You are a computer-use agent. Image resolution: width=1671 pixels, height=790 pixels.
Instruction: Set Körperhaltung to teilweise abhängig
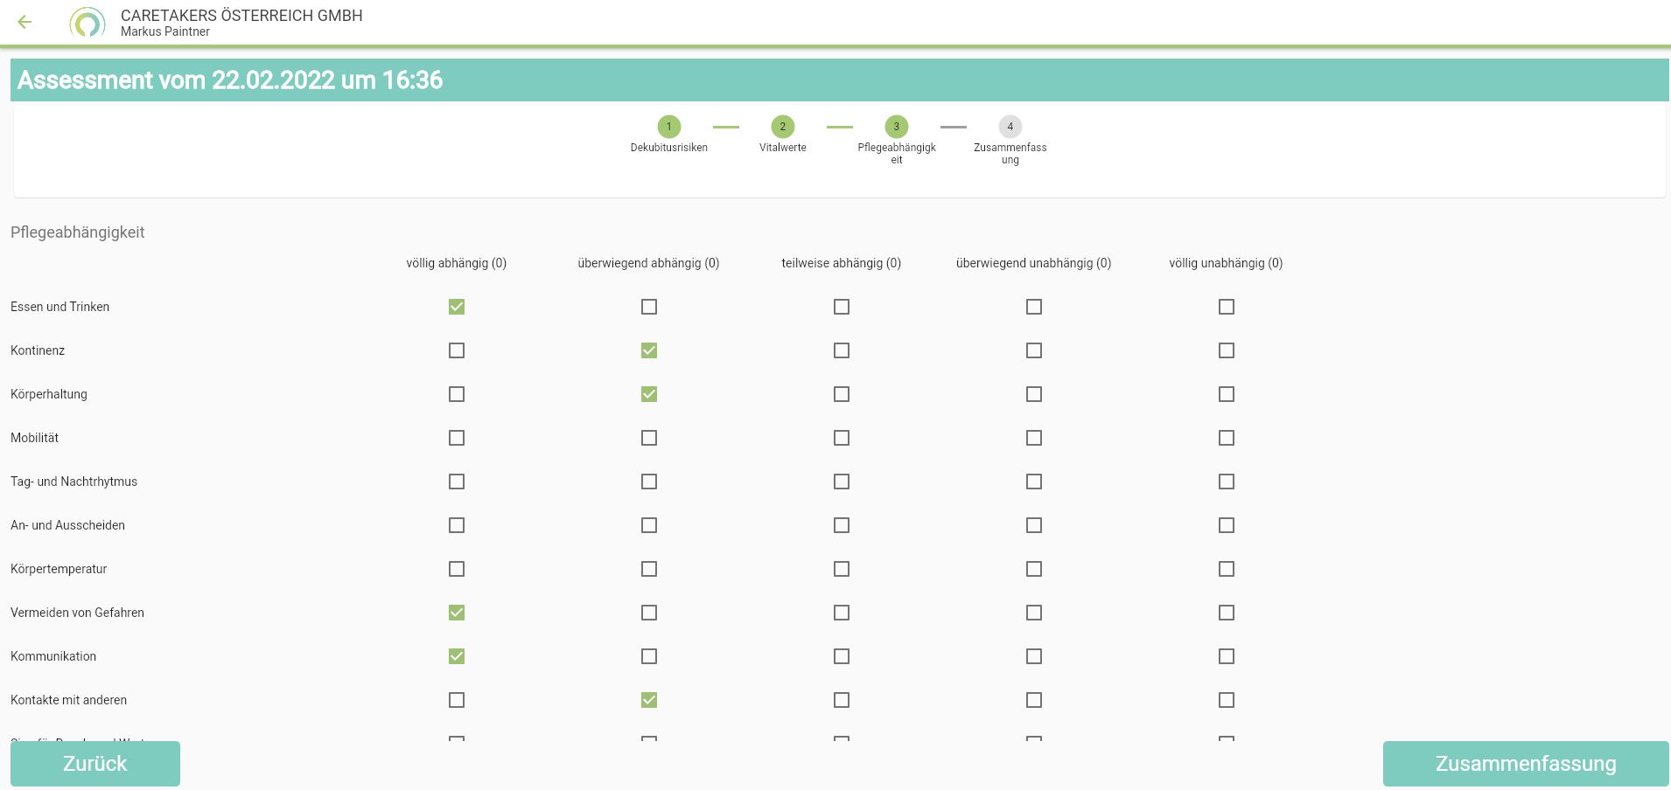(842, 394)
